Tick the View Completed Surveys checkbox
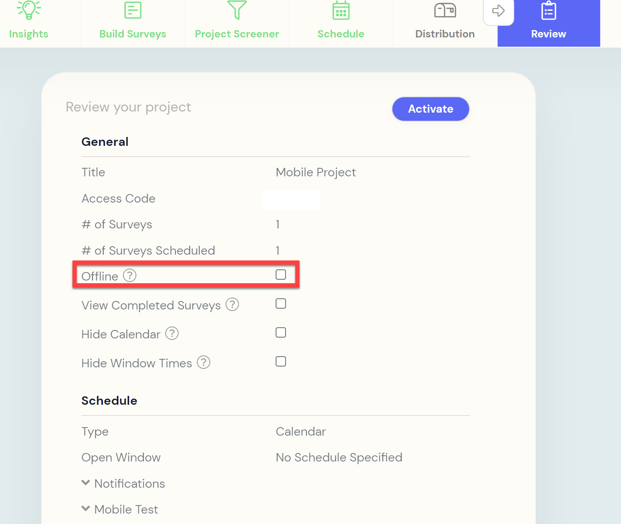This screenshot has width=621, height=524. (281, 304)
